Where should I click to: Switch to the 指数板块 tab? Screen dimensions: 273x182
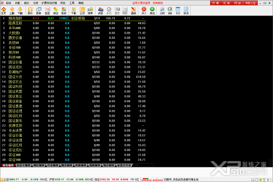click(x=95, y=165)
